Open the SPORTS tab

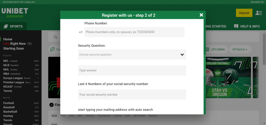tap(13, 26)
